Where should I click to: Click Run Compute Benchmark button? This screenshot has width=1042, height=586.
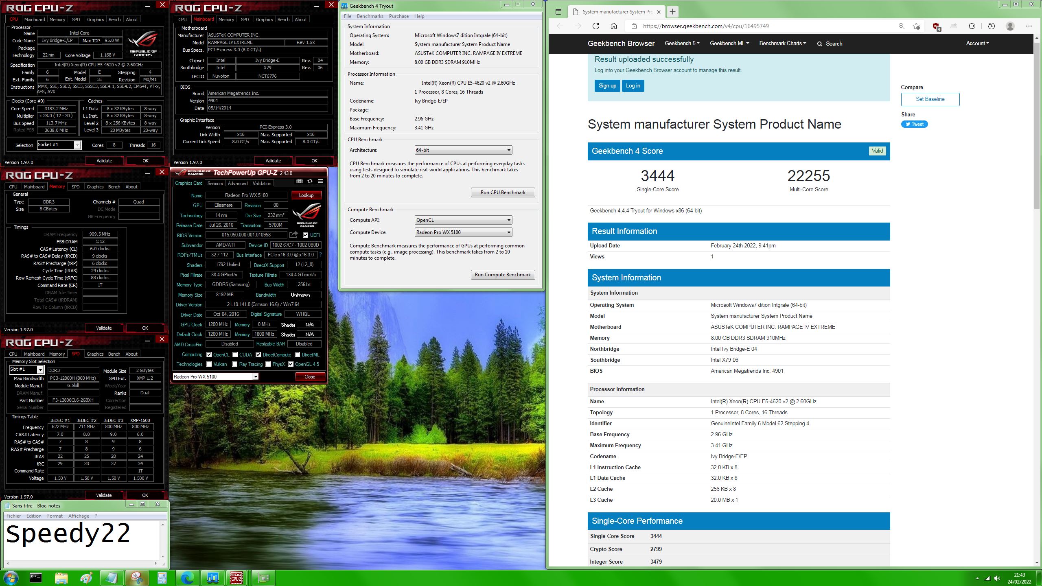point(503,275)
